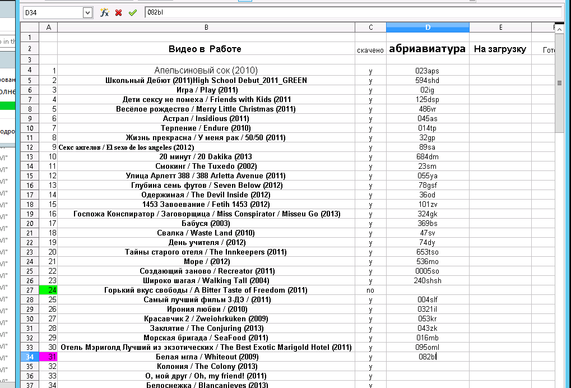Image resolution: width=571 pixels, height=388 pixels.
Task: Select the empty abbreviation cell for The Colony
Action: pos(428,367)
